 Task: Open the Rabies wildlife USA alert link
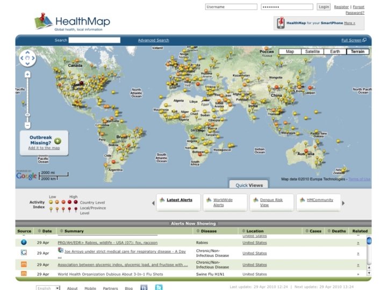coord(107,243)
